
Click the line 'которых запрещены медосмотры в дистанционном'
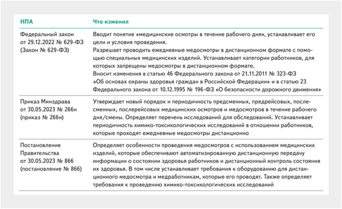(x=173, y=66)
